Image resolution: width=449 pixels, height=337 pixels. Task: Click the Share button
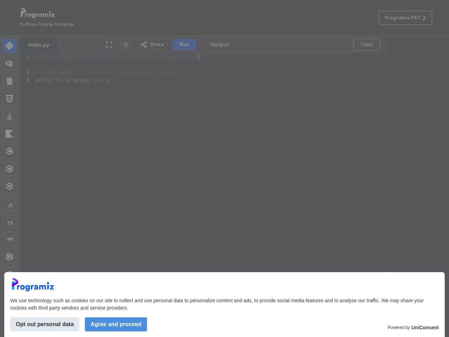(x=152, y=45)
